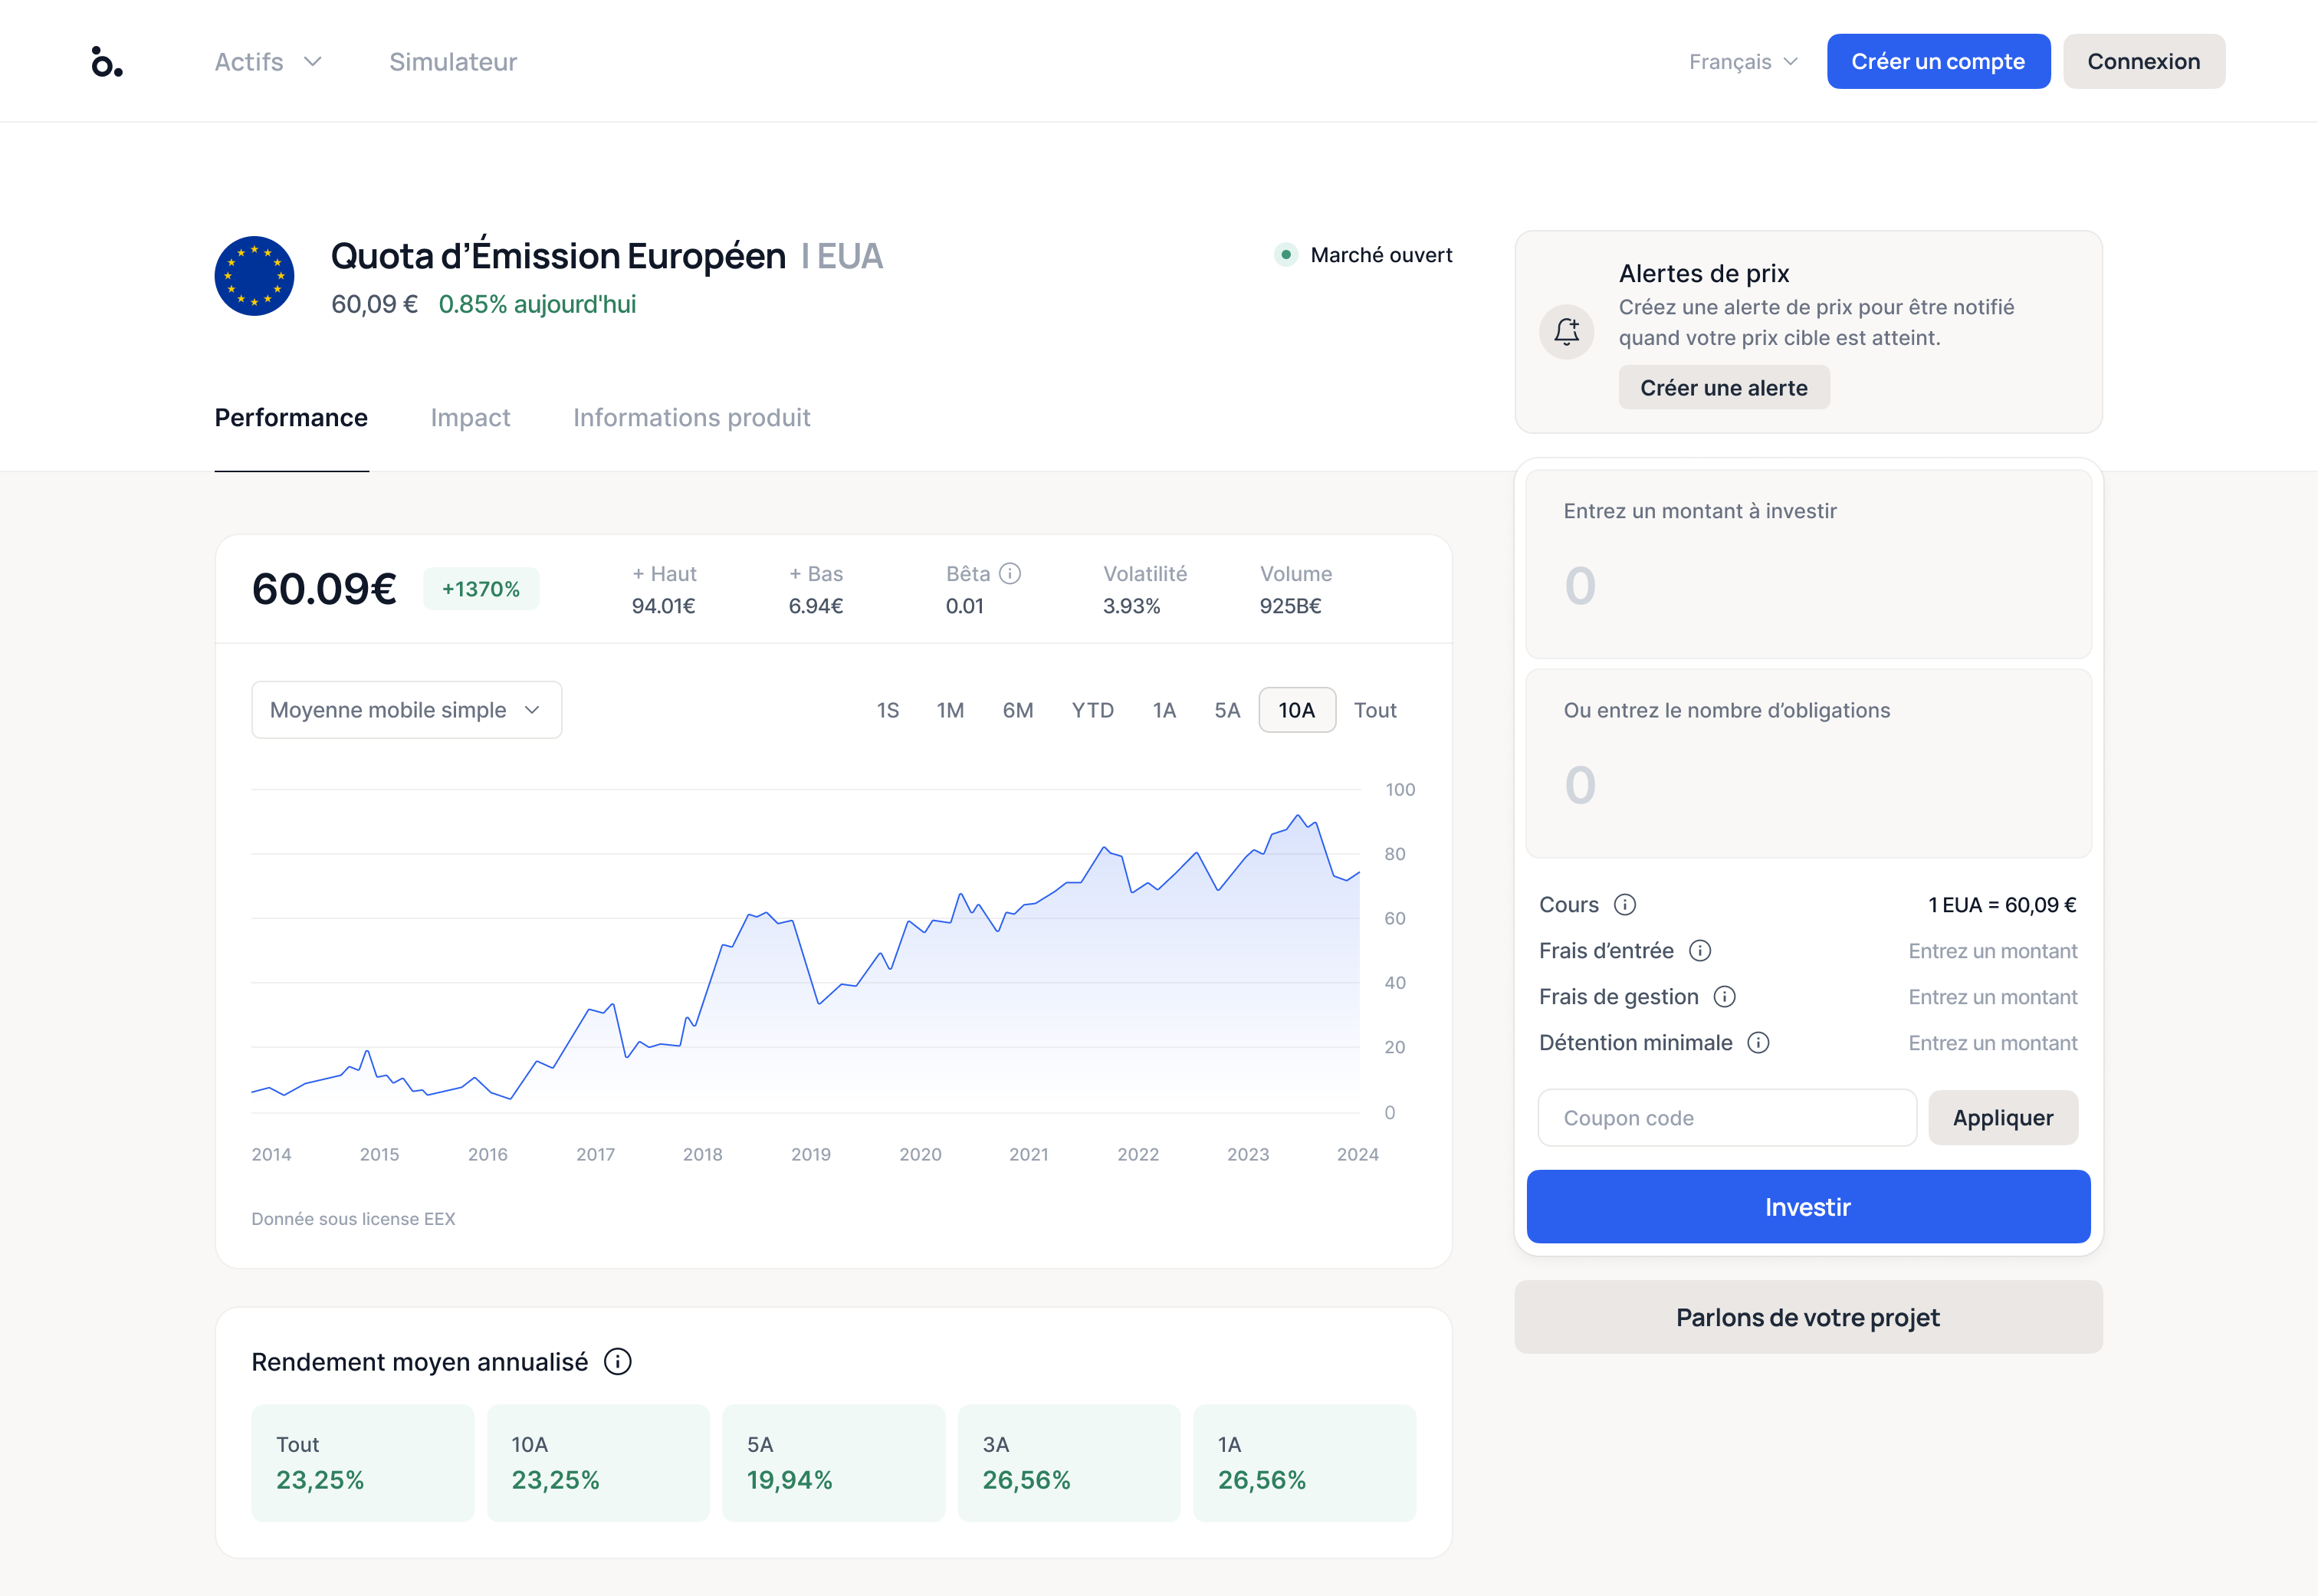Open the Moyenne mobile simple dropdown
This screenshot has height=1596, width=2318.
coord(406,710)
